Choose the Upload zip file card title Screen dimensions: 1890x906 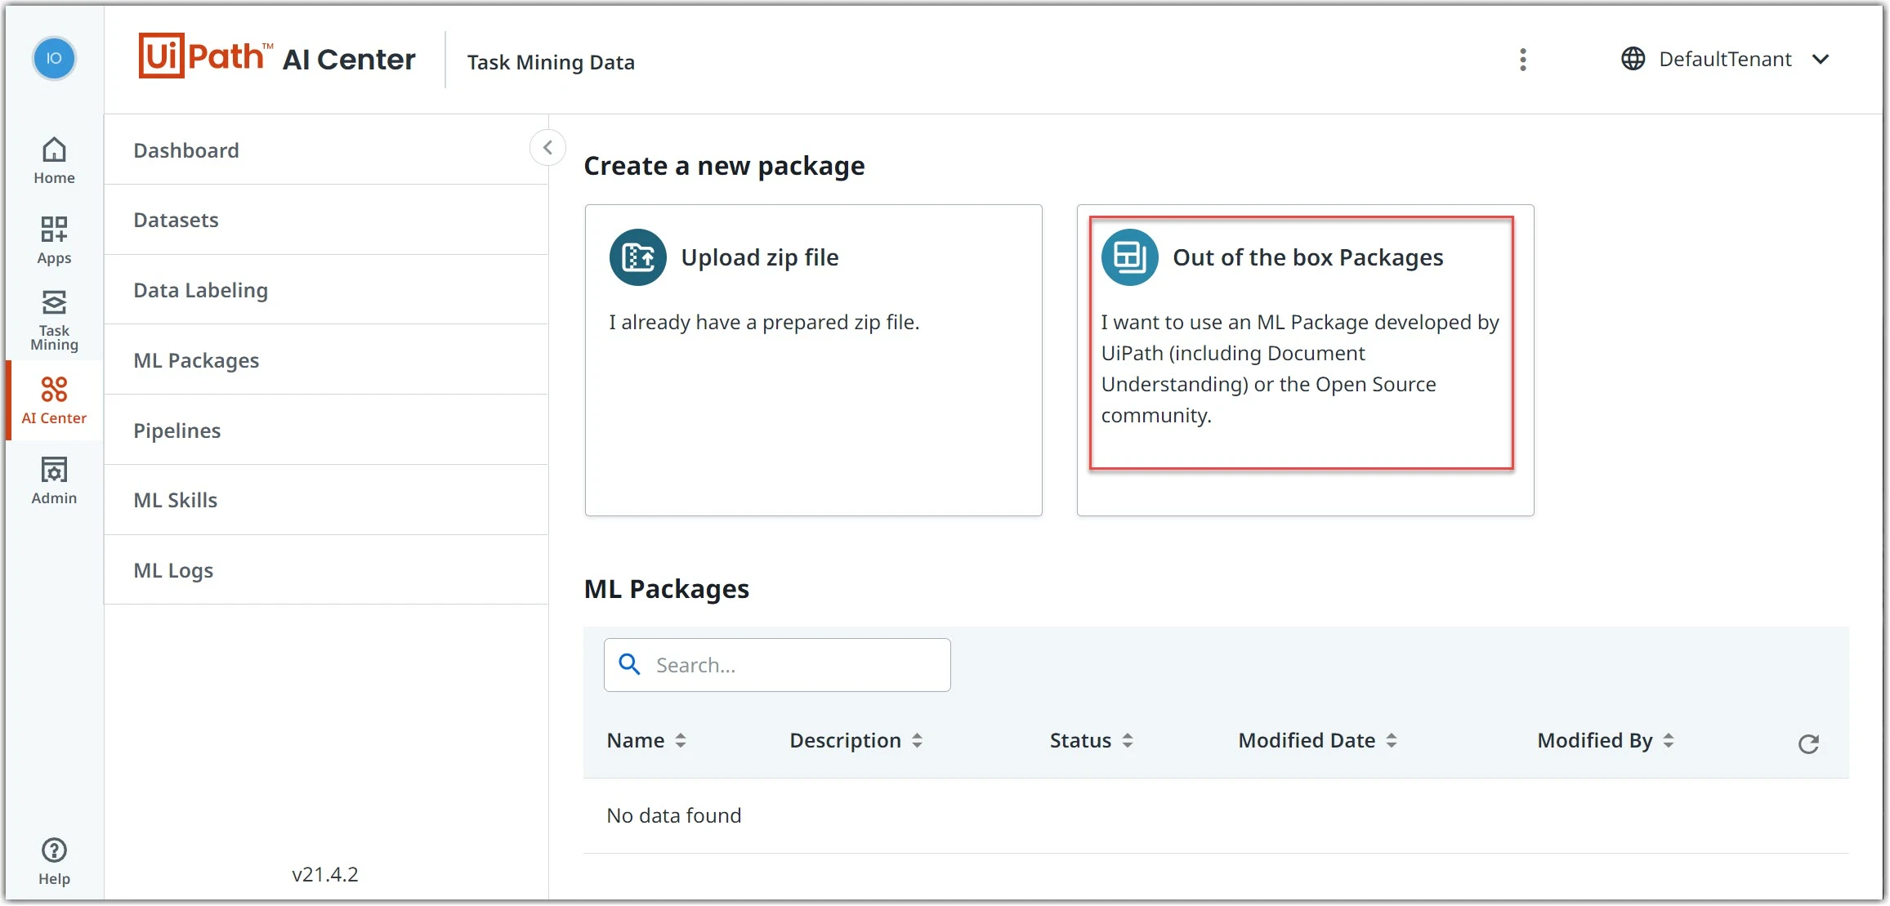(760, 257)
